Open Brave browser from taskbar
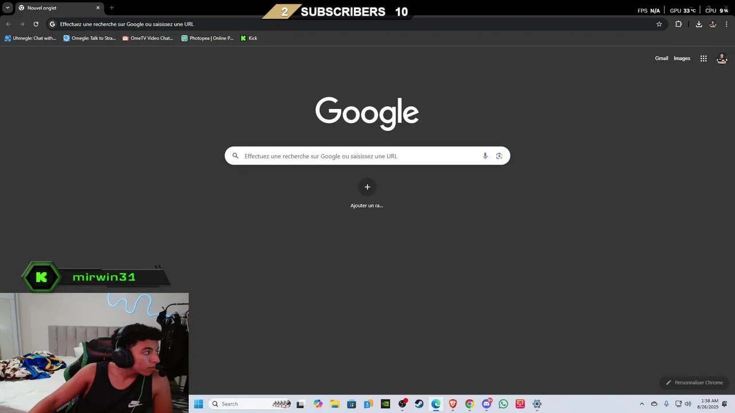This screenshot has width=735, height=413. coord(452,404)
